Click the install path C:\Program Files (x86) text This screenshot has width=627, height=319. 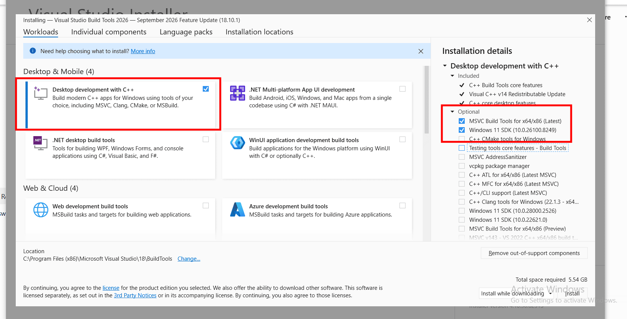[97, 259]
